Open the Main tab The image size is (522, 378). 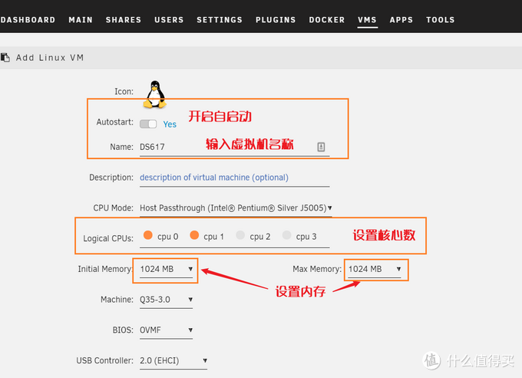(x=81, y=20)
